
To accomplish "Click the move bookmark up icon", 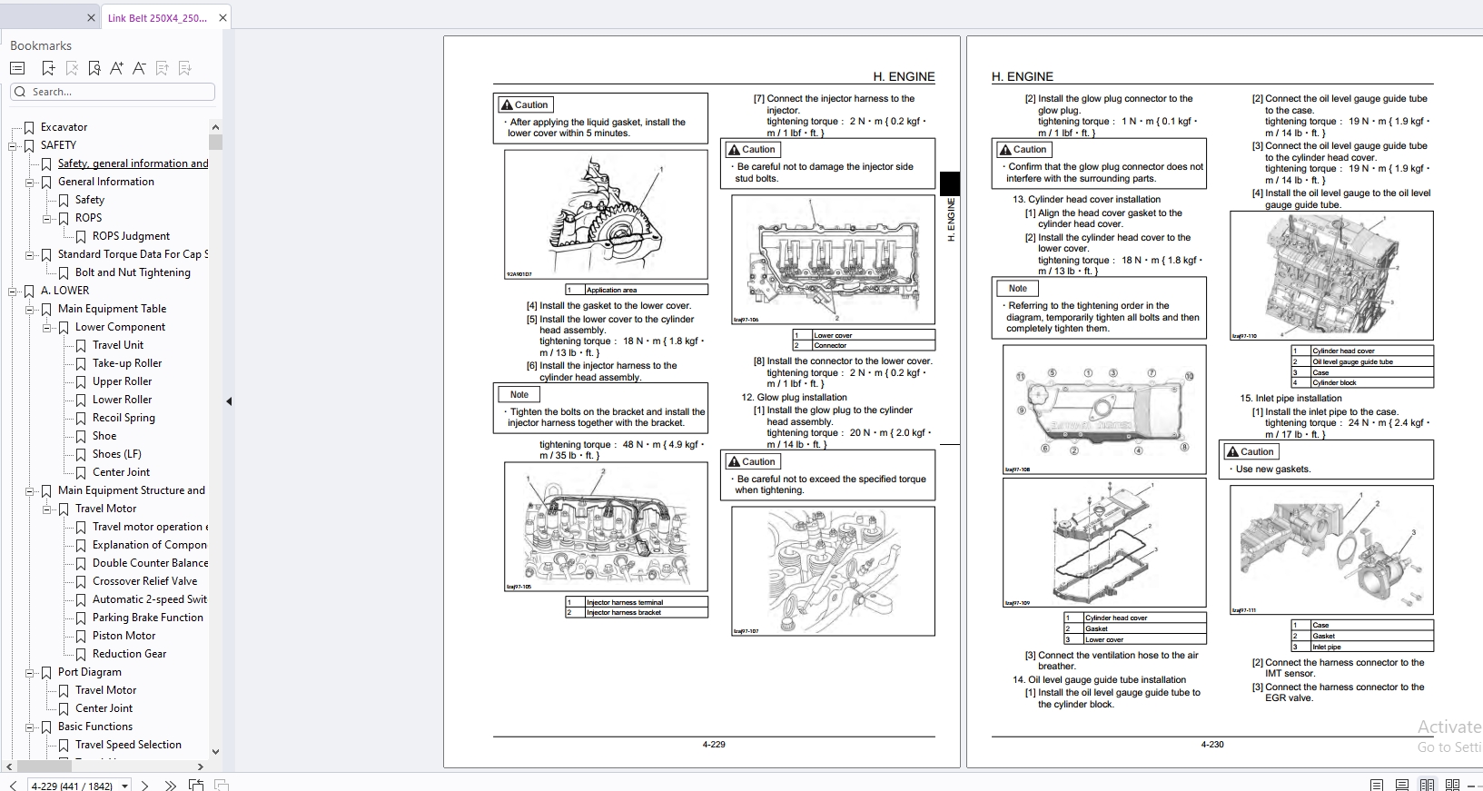I will 163,68.
